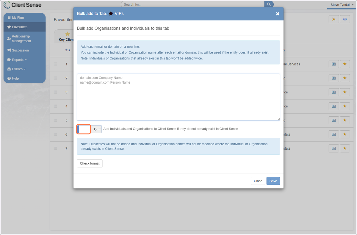Open contact card icon for row 7
357x235 pixels.
click(x=334, y=148)
